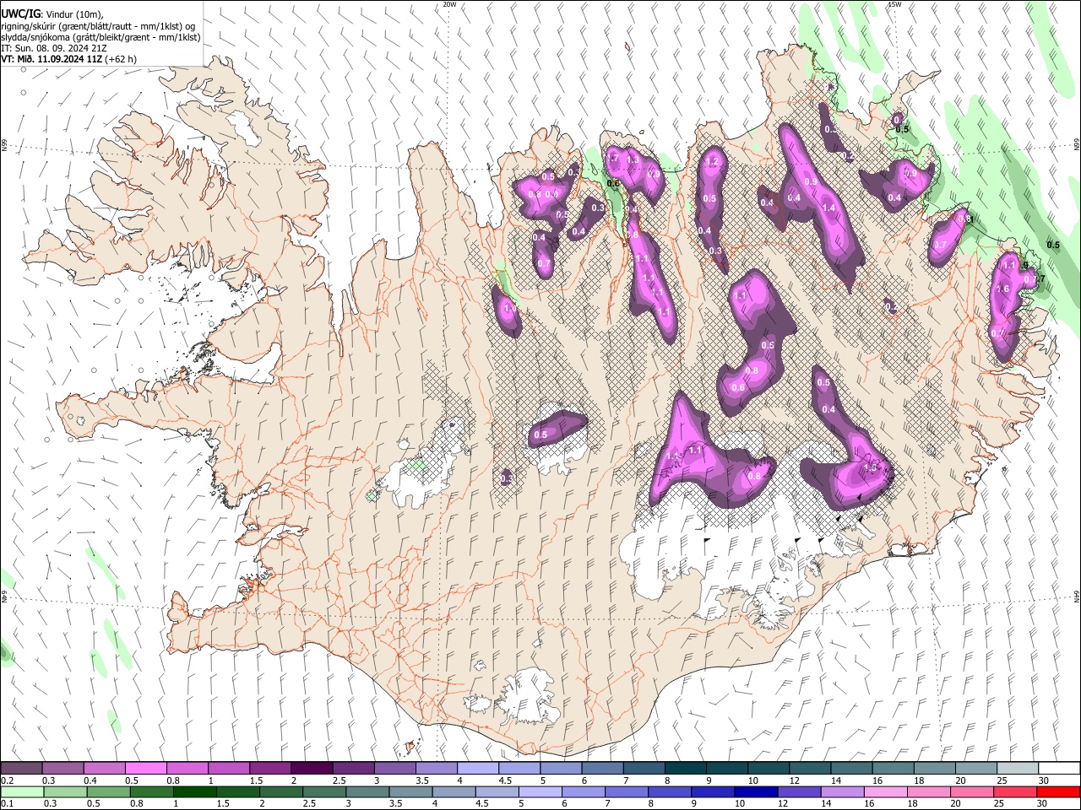This screenshot has height=810, width=1081.
Task: Pick the upper legend swatch labeled 0.4
Action: [104, 769]
